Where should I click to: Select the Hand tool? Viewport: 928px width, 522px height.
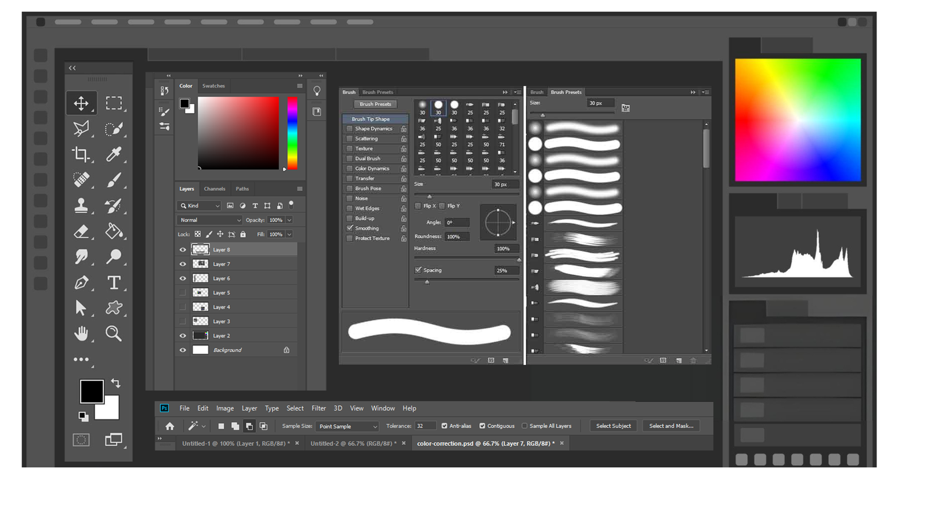(81, 333)
